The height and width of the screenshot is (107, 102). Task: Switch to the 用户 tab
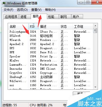pos(77,17)
